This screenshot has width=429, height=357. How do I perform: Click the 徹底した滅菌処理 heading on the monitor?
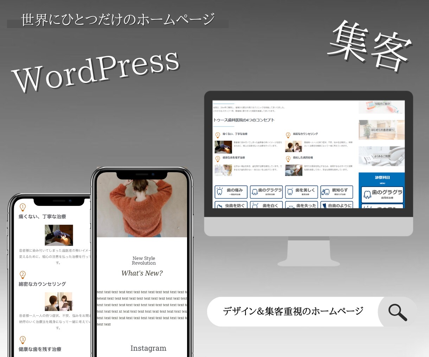pyautogui.click(x=303, y=158)
